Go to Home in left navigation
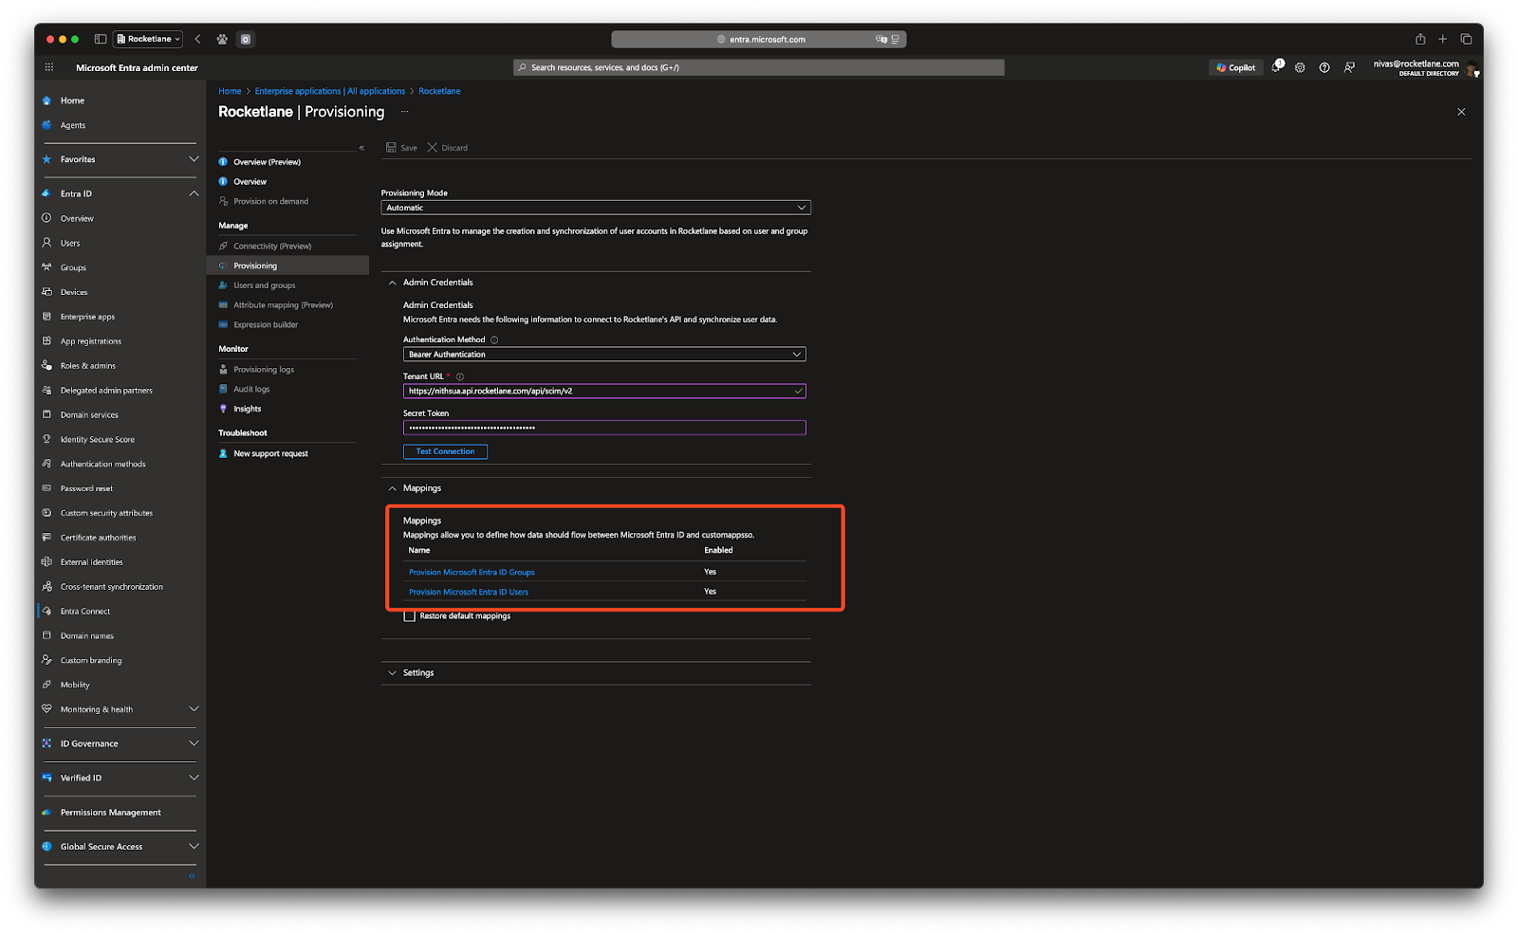The height and width of the screenshot is (934, 1518). point(72,101)
